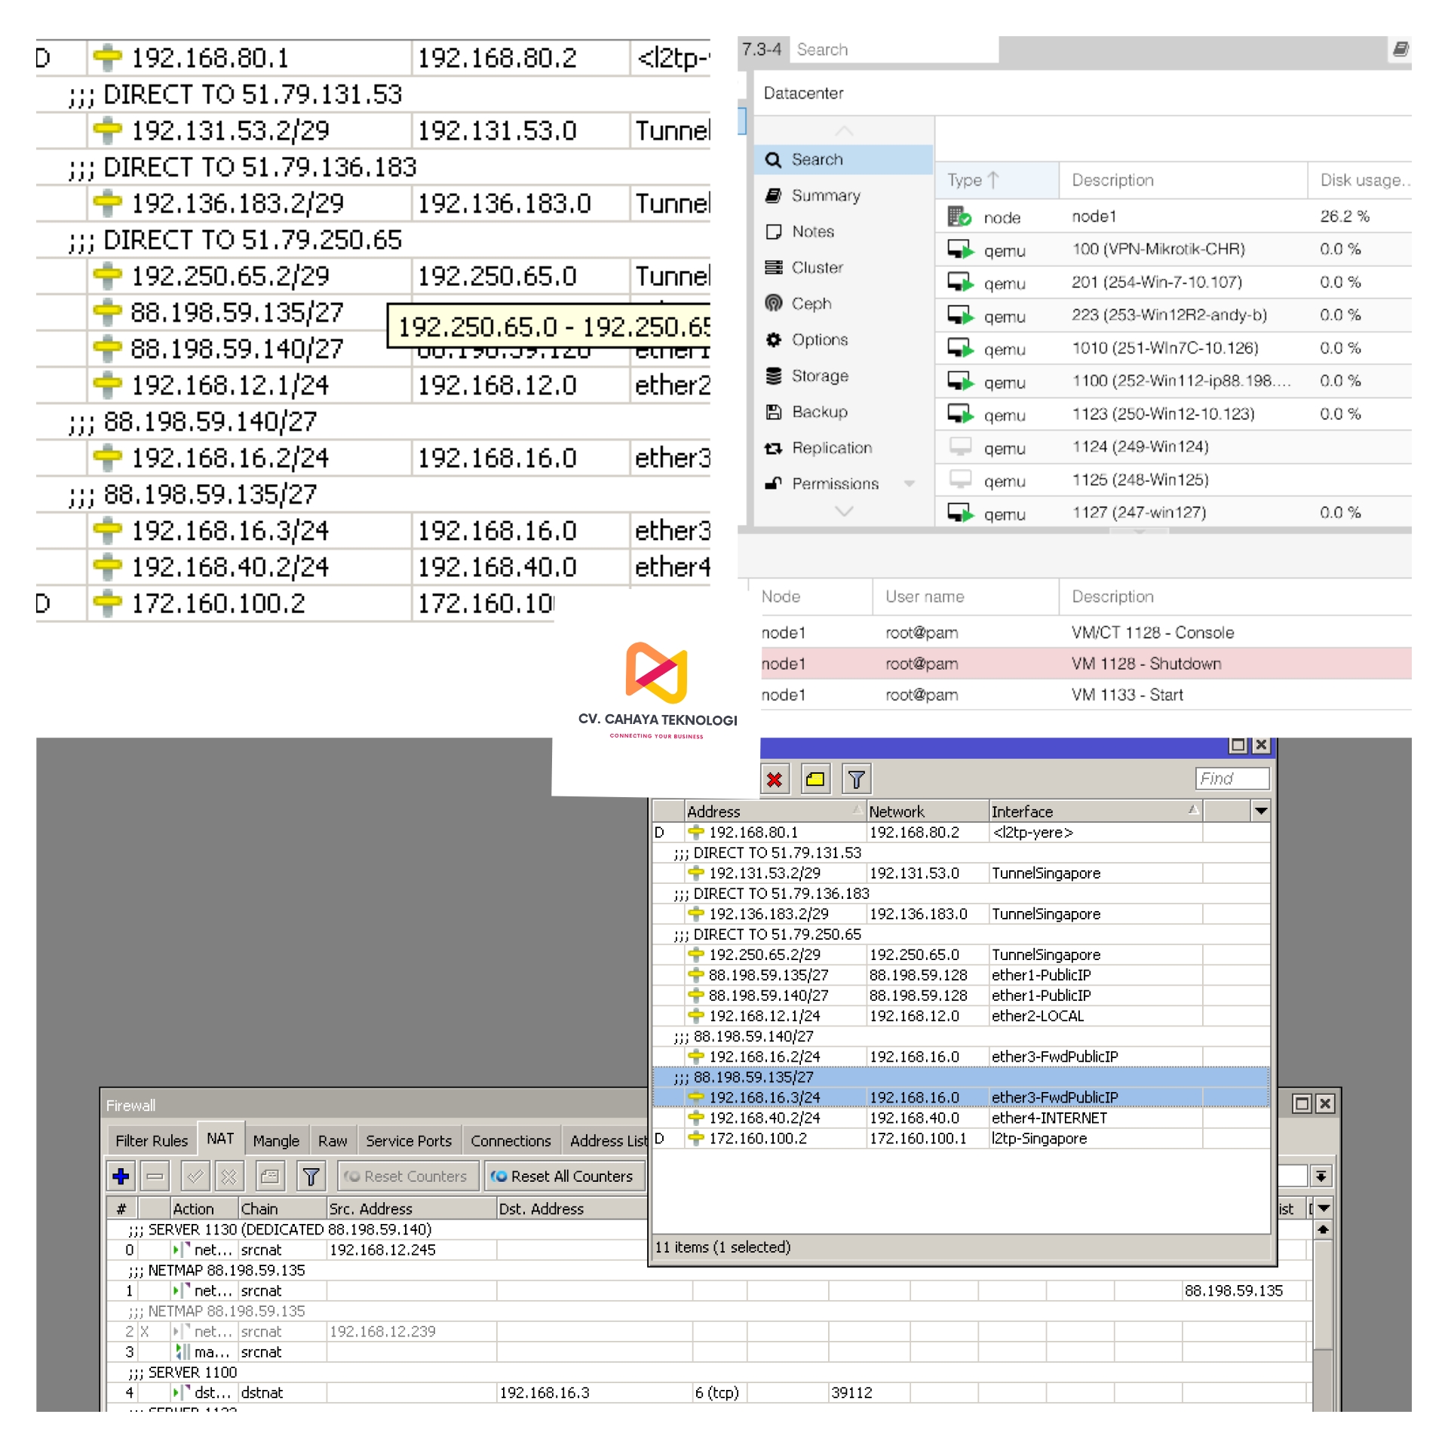1448x1448 pixels.
Task: Click the Firewall vertical scrollbar up arrow
Action: pyautogui.click(x=1323, y=1229)
